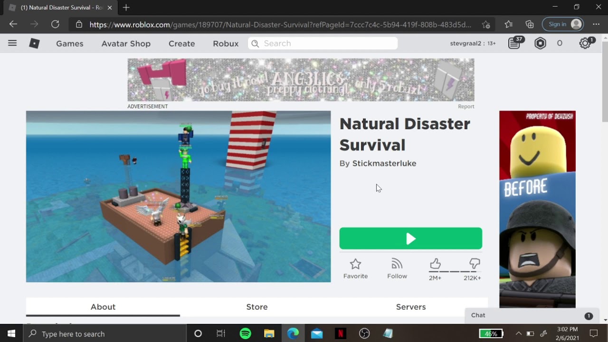Click the 46% battery indicator

[x=491, y=334]
